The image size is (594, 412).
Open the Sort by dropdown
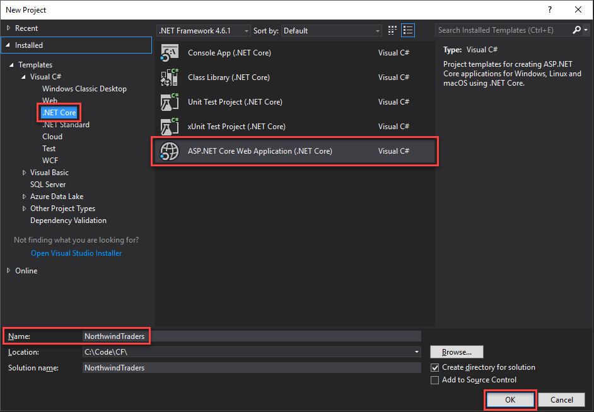point(331,30)
